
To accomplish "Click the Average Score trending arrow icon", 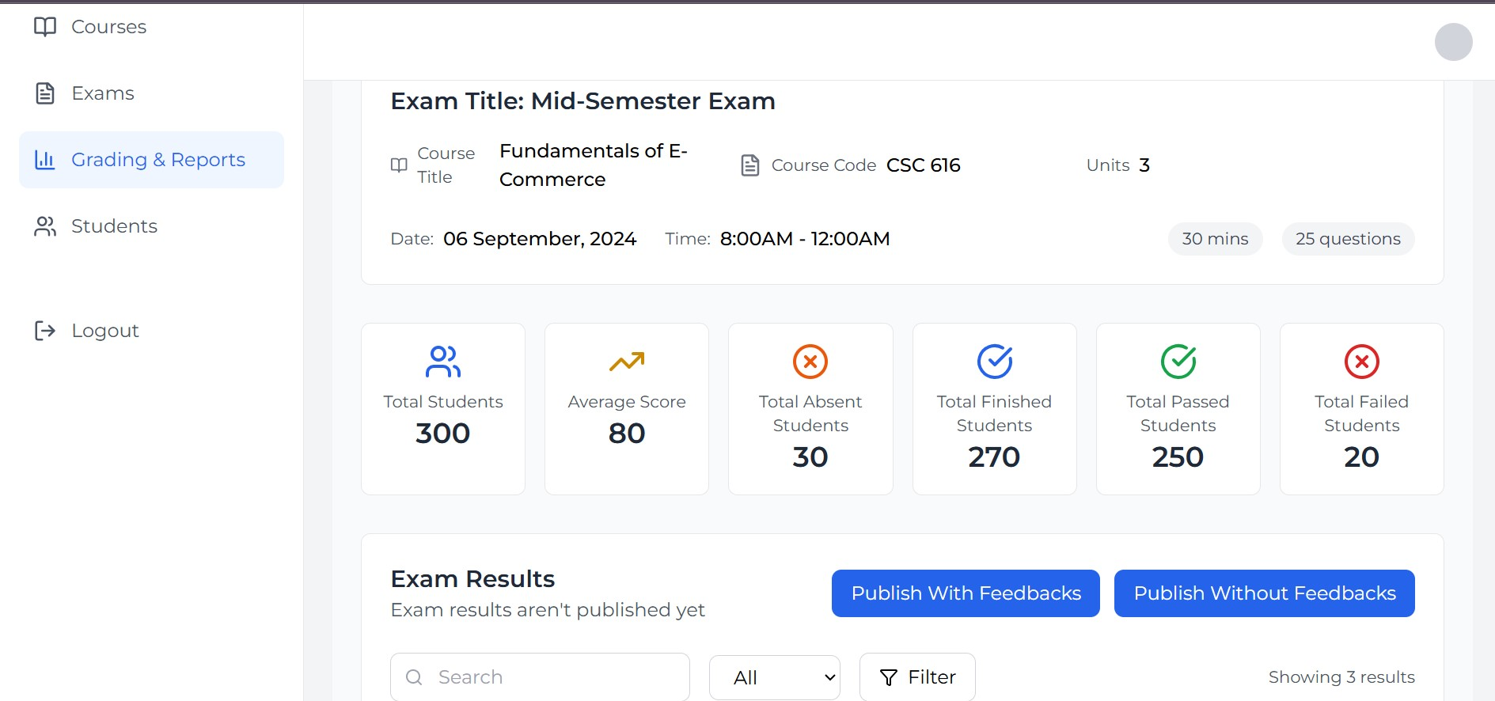I will point(627,362).
